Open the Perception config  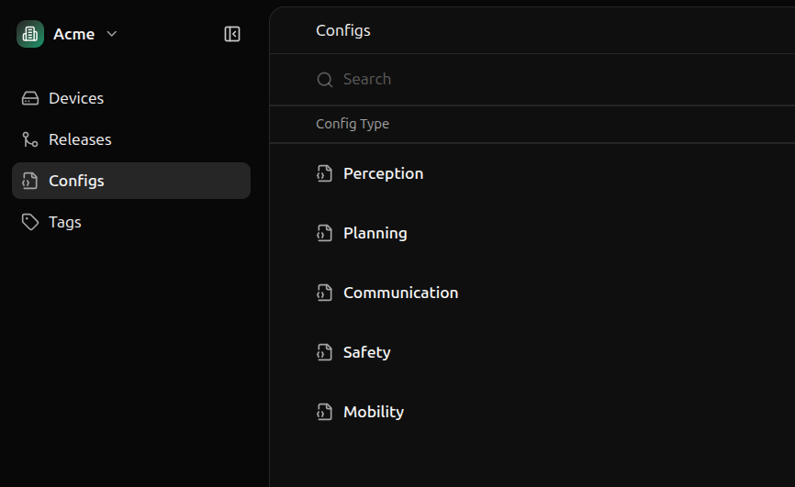tap(383, 173)
